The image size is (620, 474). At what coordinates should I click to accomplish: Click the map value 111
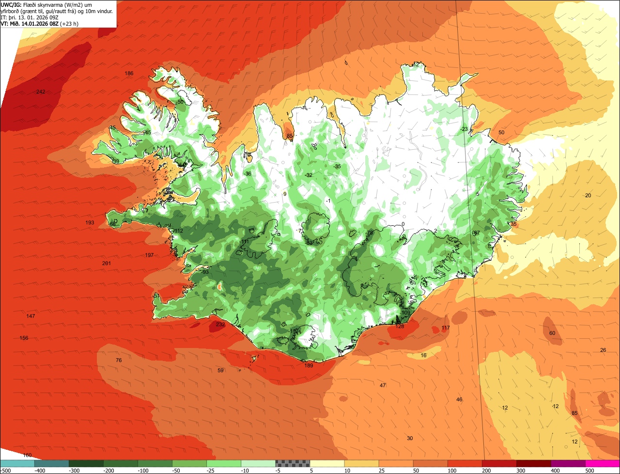(244, 241)
